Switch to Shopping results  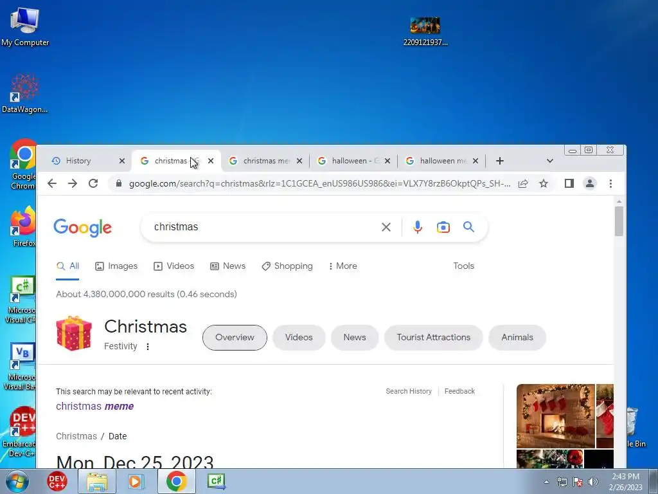[x=287, y=266]
